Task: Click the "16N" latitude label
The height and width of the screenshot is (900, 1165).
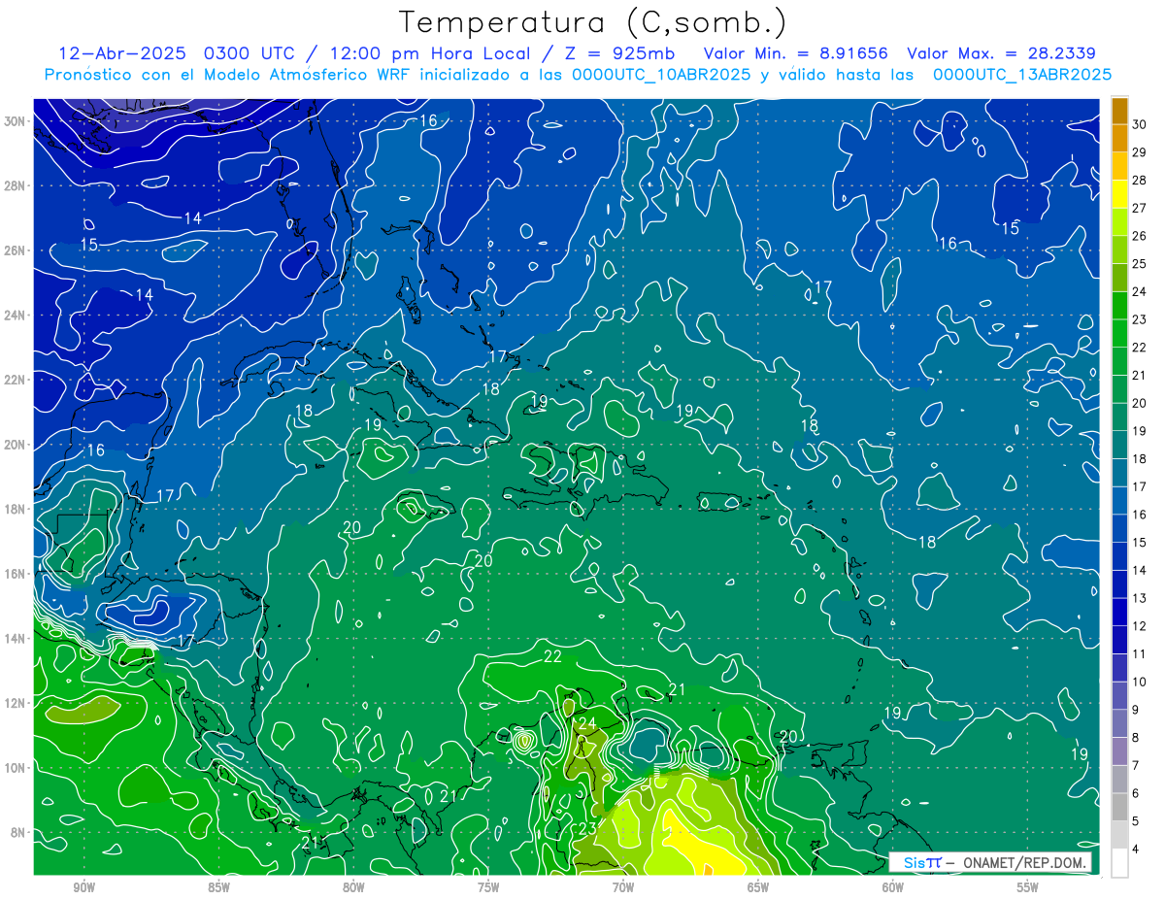Action: [x=15, y=573]
